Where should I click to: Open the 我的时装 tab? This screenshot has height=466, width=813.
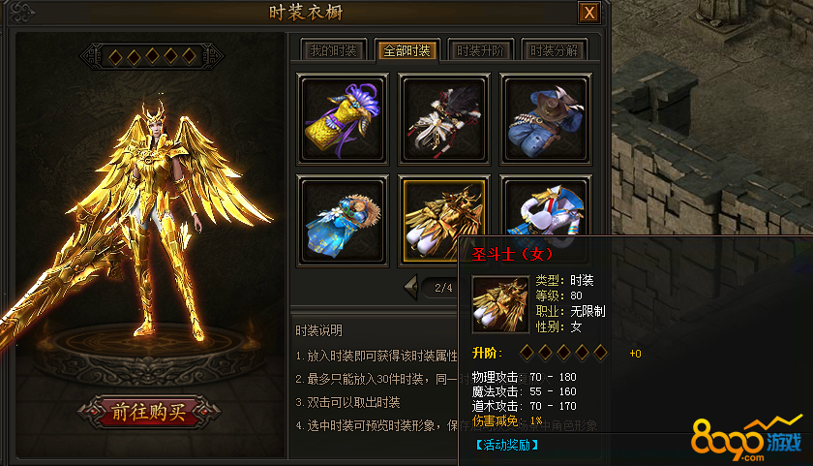pos(333,50)
